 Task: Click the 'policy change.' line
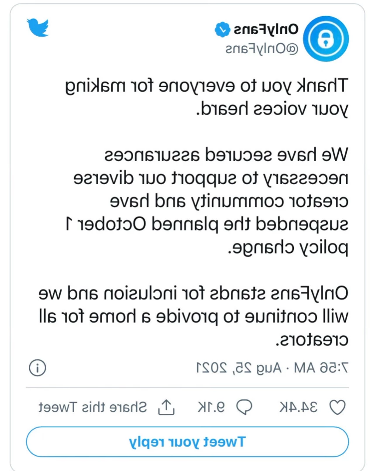click(x=288, y=248)
